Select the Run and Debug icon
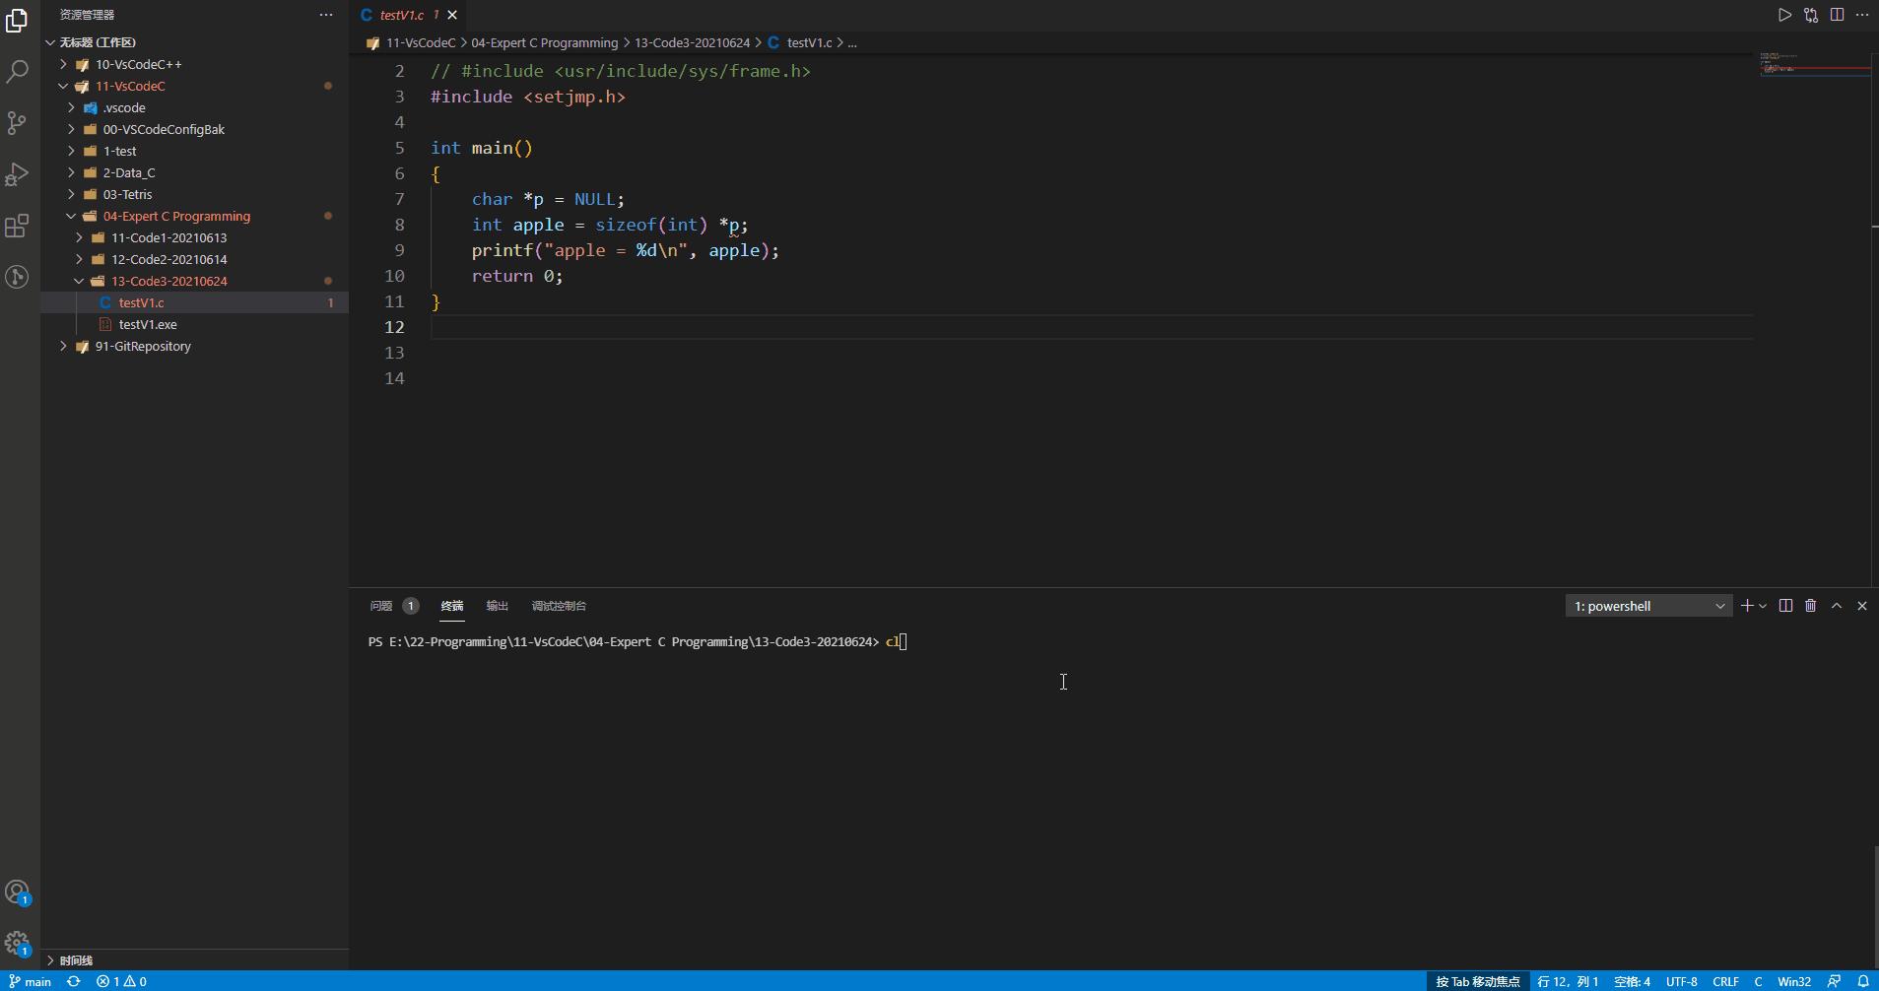 coord(17,174)
